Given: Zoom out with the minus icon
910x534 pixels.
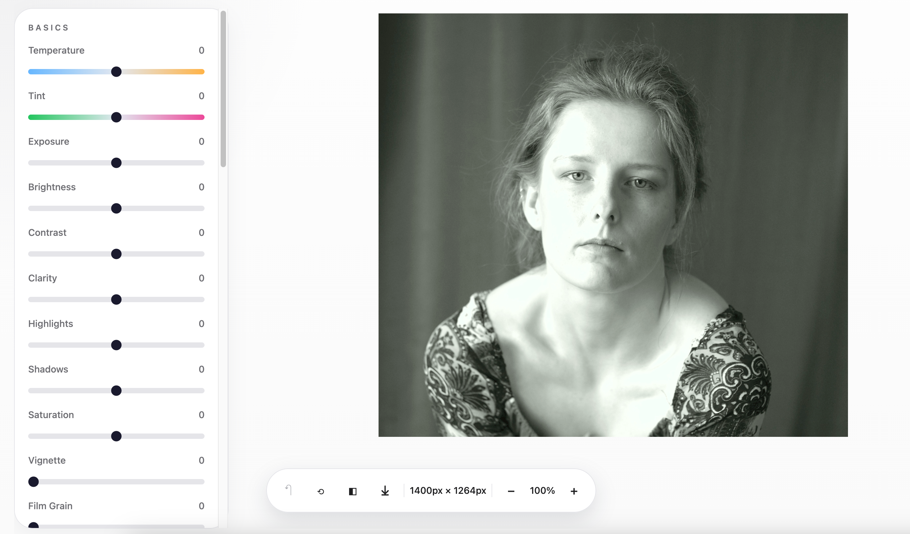Looking at the screenshot, I should point(511,491).
